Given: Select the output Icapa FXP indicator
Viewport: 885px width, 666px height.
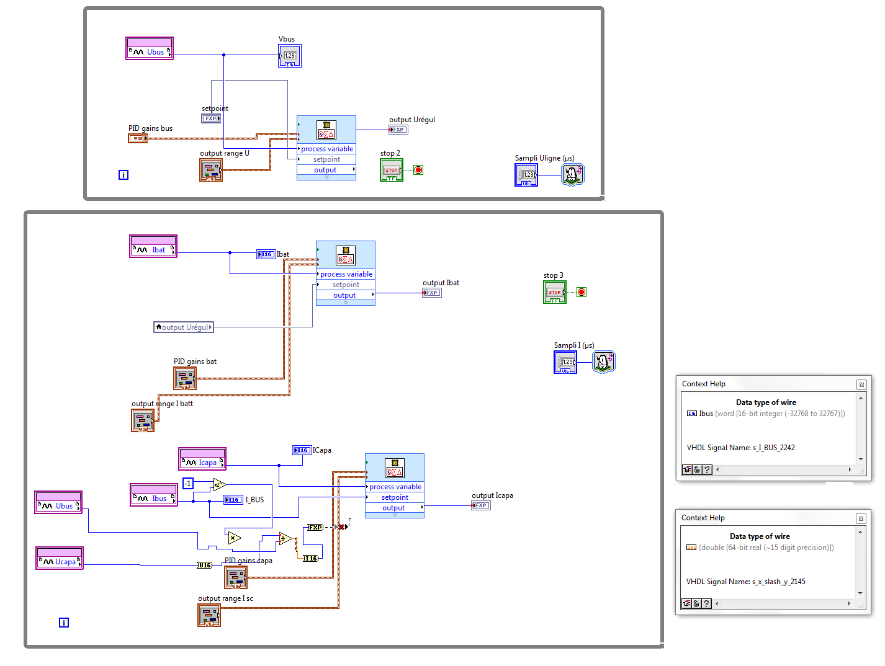Looking at the screenshot, I should pyautogui.click(x=481, y=505).
